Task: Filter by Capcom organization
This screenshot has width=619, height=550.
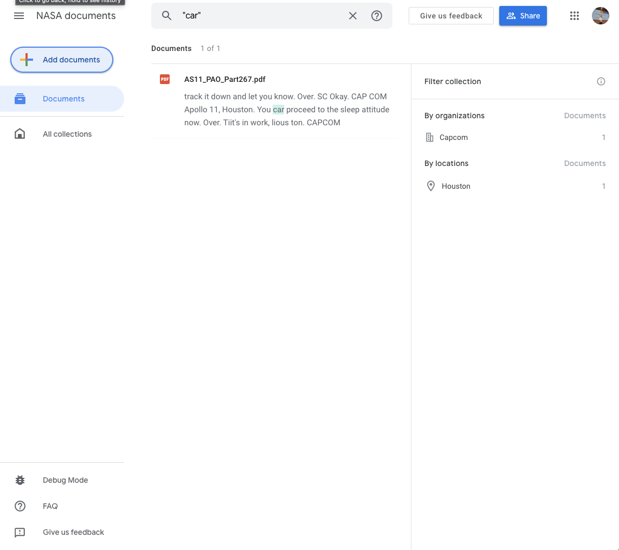Action: coord(515,137)
